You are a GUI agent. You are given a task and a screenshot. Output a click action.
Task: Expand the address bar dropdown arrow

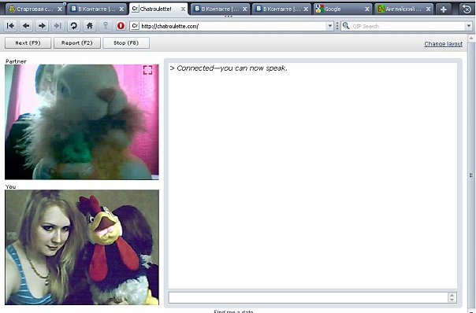[330, 26]
